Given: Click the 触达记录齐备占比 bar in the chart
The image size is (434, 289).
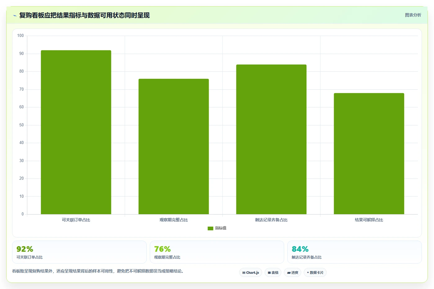Looking at the screenshot, I should [x=271, y=139].
